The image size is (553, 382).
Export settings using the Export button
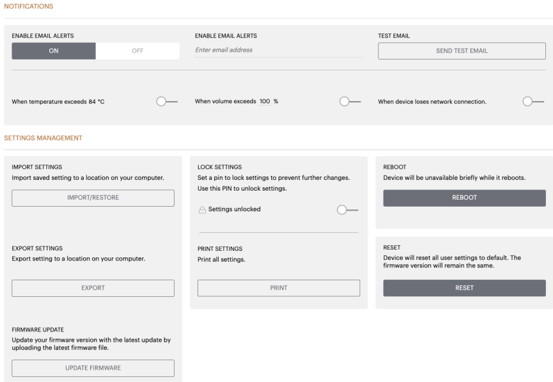(x=93, y=288)
